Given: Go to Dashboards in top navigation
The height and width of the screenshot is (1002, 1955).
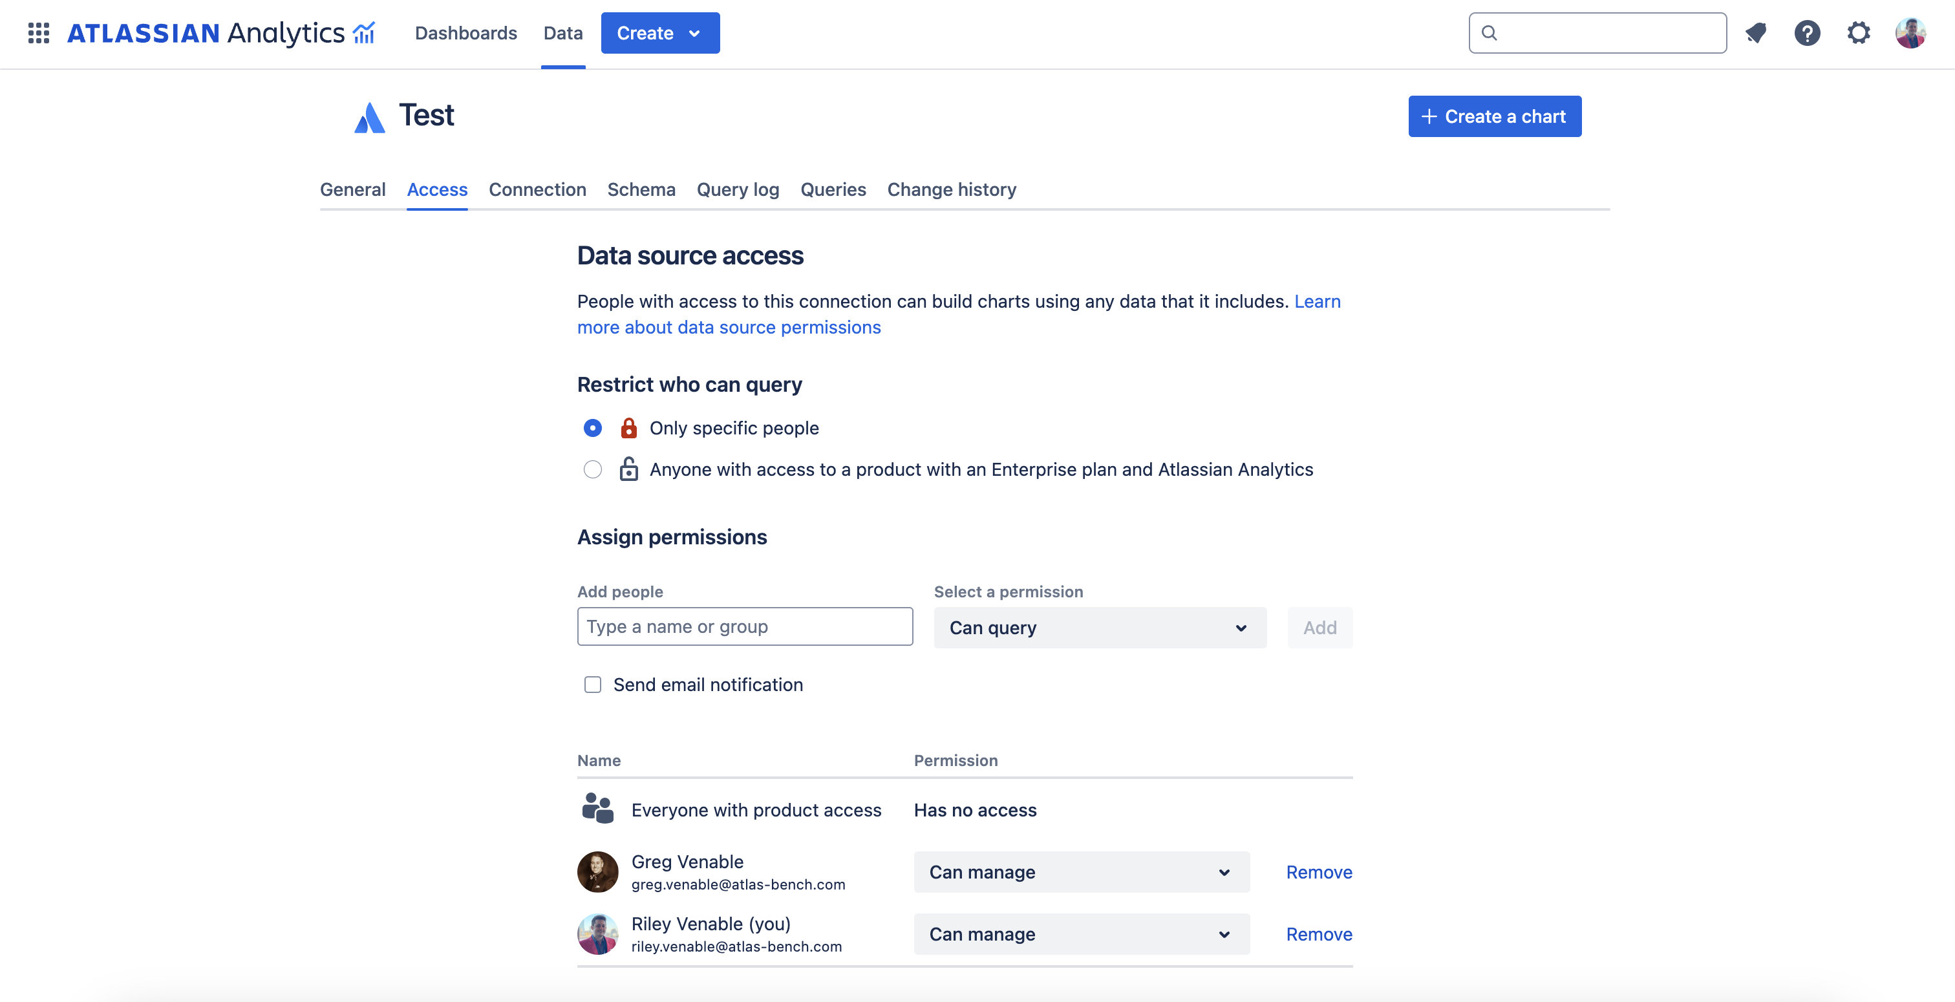Looking at the screenshot, I should (x=466, y=32).
